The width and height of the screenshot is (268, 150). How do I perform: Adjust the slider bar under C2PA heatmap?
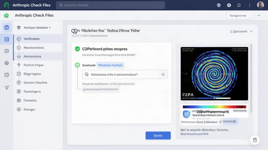[x=214, y=98]
